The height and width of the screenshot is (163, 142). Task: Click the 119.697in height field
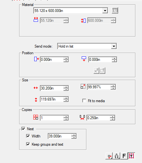click(x=52, y=99)
